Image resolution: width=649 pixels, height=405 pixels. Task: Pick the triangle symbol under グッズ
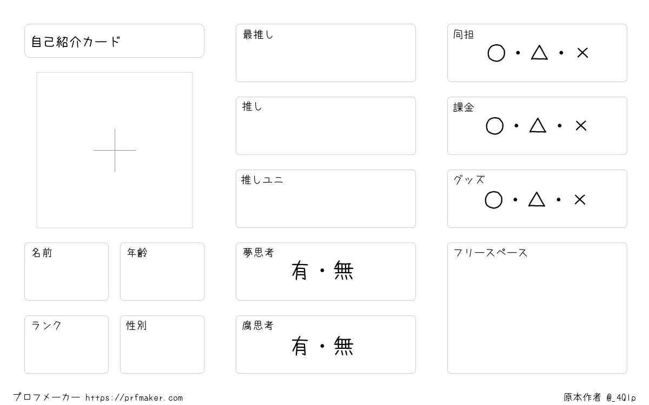pyautogui.click(x=537, y=199)
